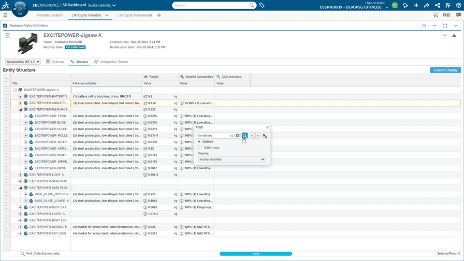Screen dimensions: 464x261
Task: Close the Find dialog
Action: (x=267, y=127)
